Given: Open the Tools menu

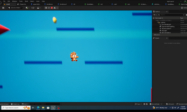Looking at the screenshot, I should coord(21,1).
